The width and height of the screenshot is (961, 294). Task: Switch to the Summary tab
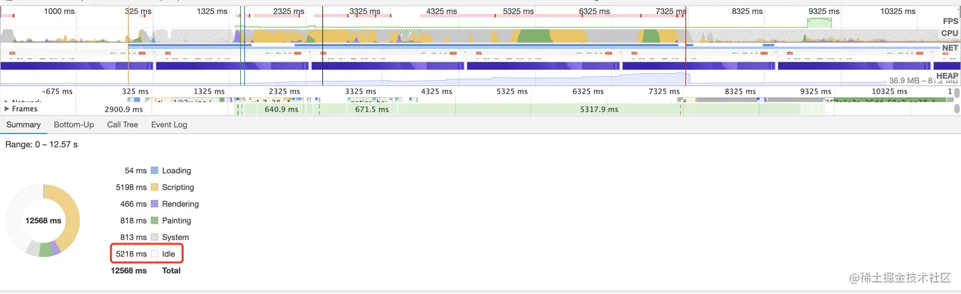click(x=24, y=124)
